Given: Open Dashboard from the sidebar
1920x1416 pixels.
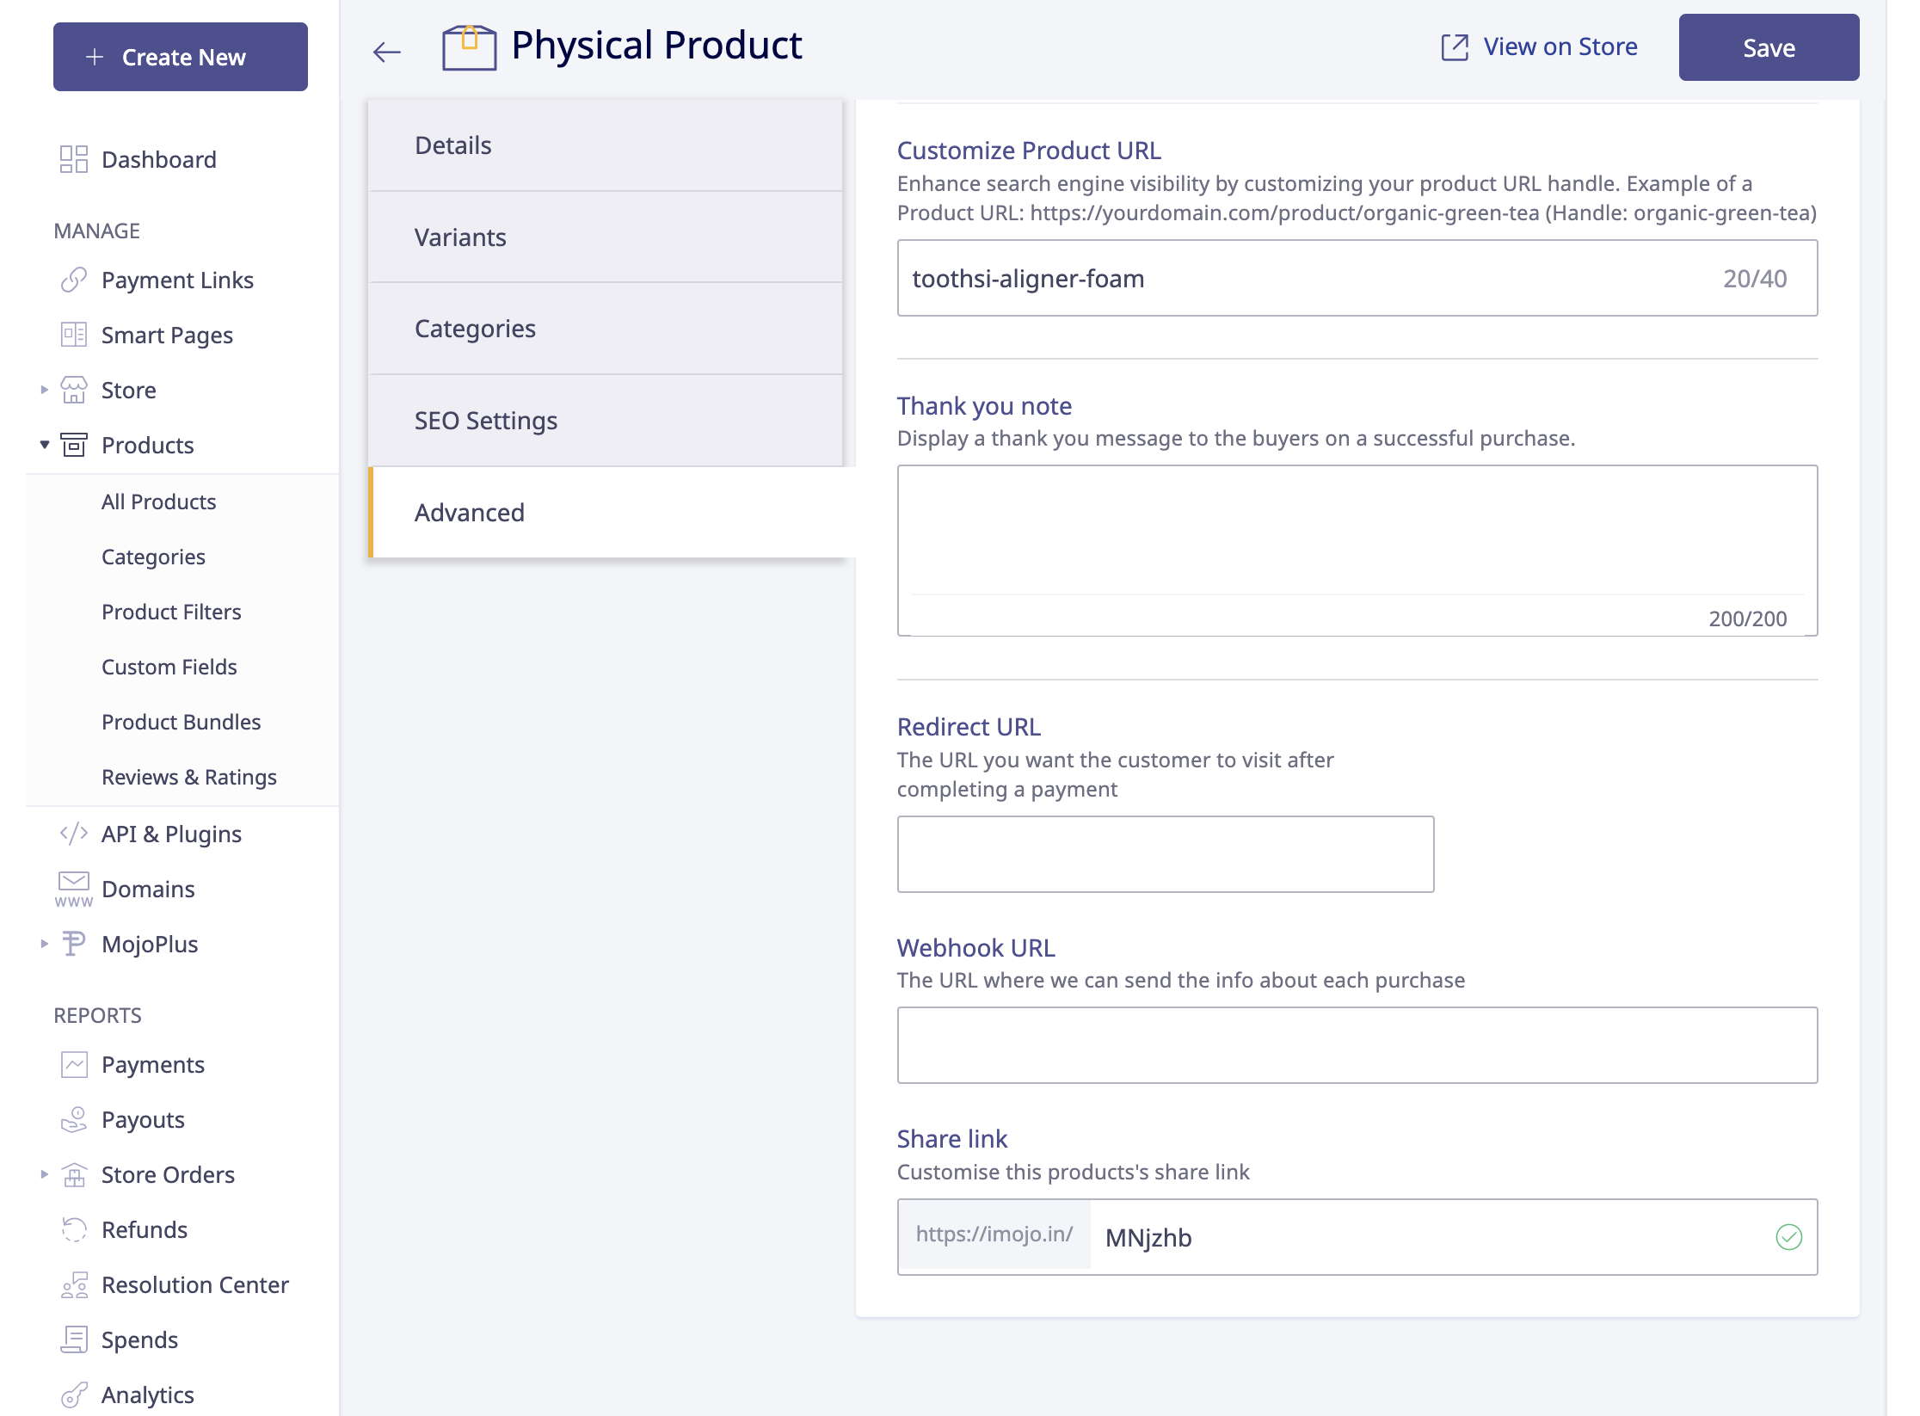Looking at the screenshot, I should (158, 159).
